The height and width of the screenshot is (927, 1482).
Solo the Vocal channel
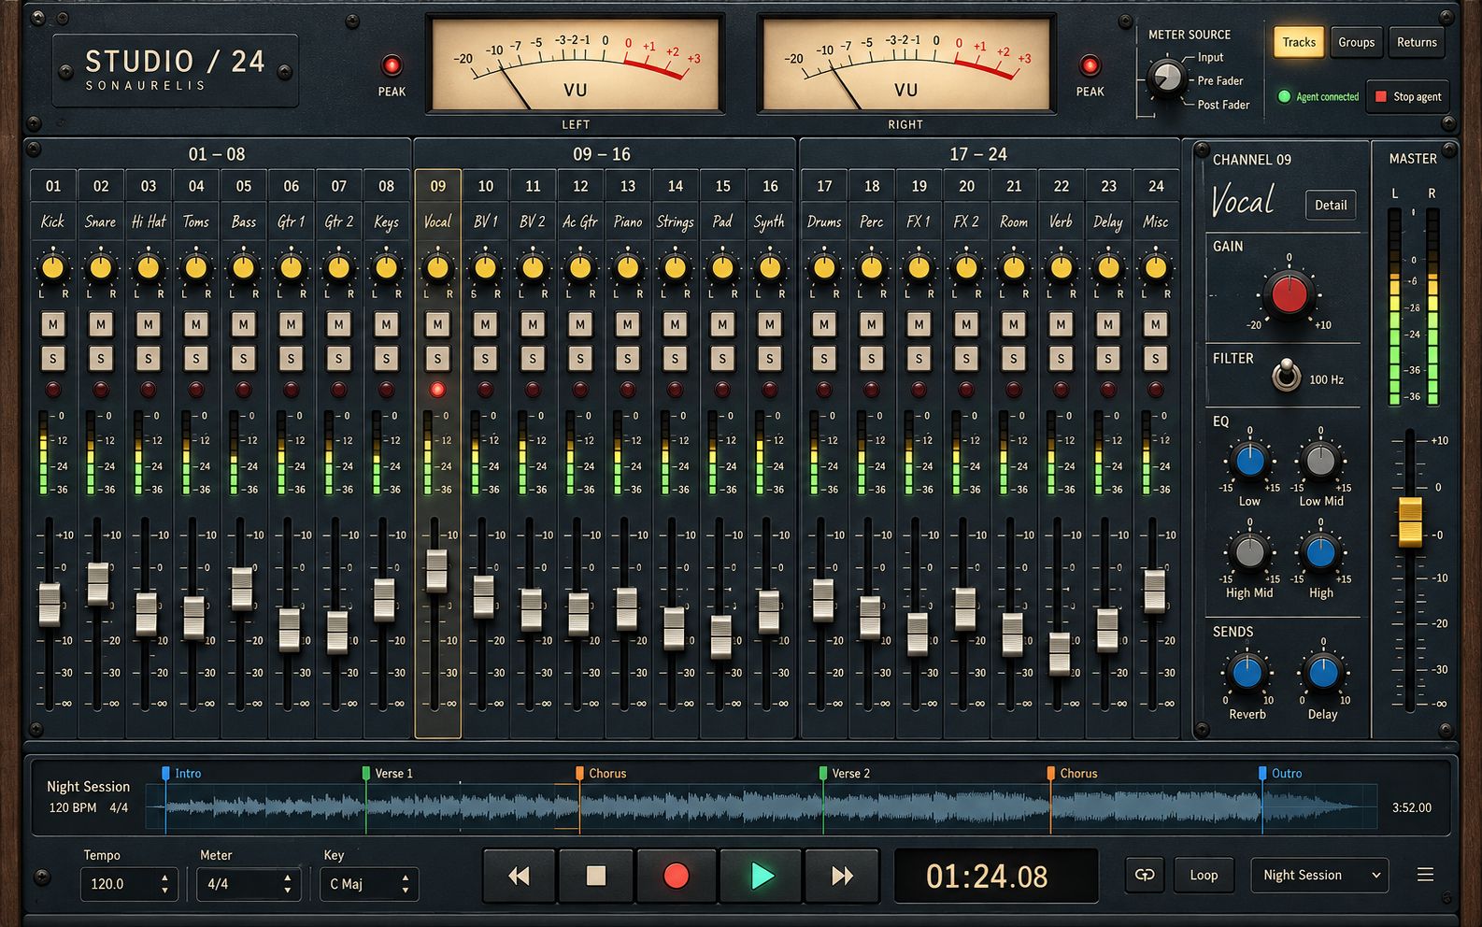pos(437,359)
